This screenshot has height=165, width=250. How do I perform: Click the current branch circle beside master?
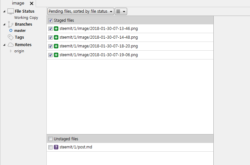point(11,31)
